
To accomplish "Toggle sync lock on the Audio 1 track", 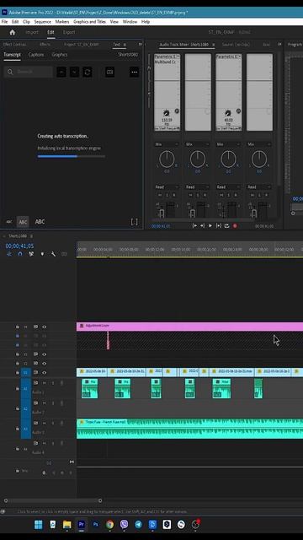I will click(35, 382).
